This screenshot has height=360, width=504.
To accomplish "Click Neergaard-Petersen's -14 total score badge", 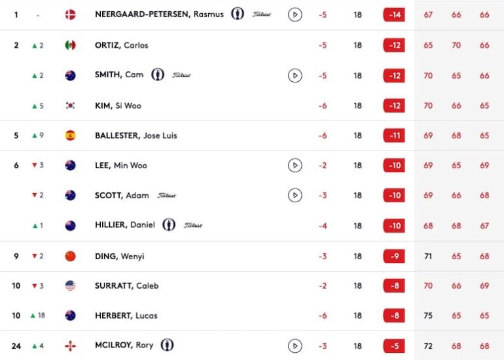I will pyautogui.click(x=394, y=14).
